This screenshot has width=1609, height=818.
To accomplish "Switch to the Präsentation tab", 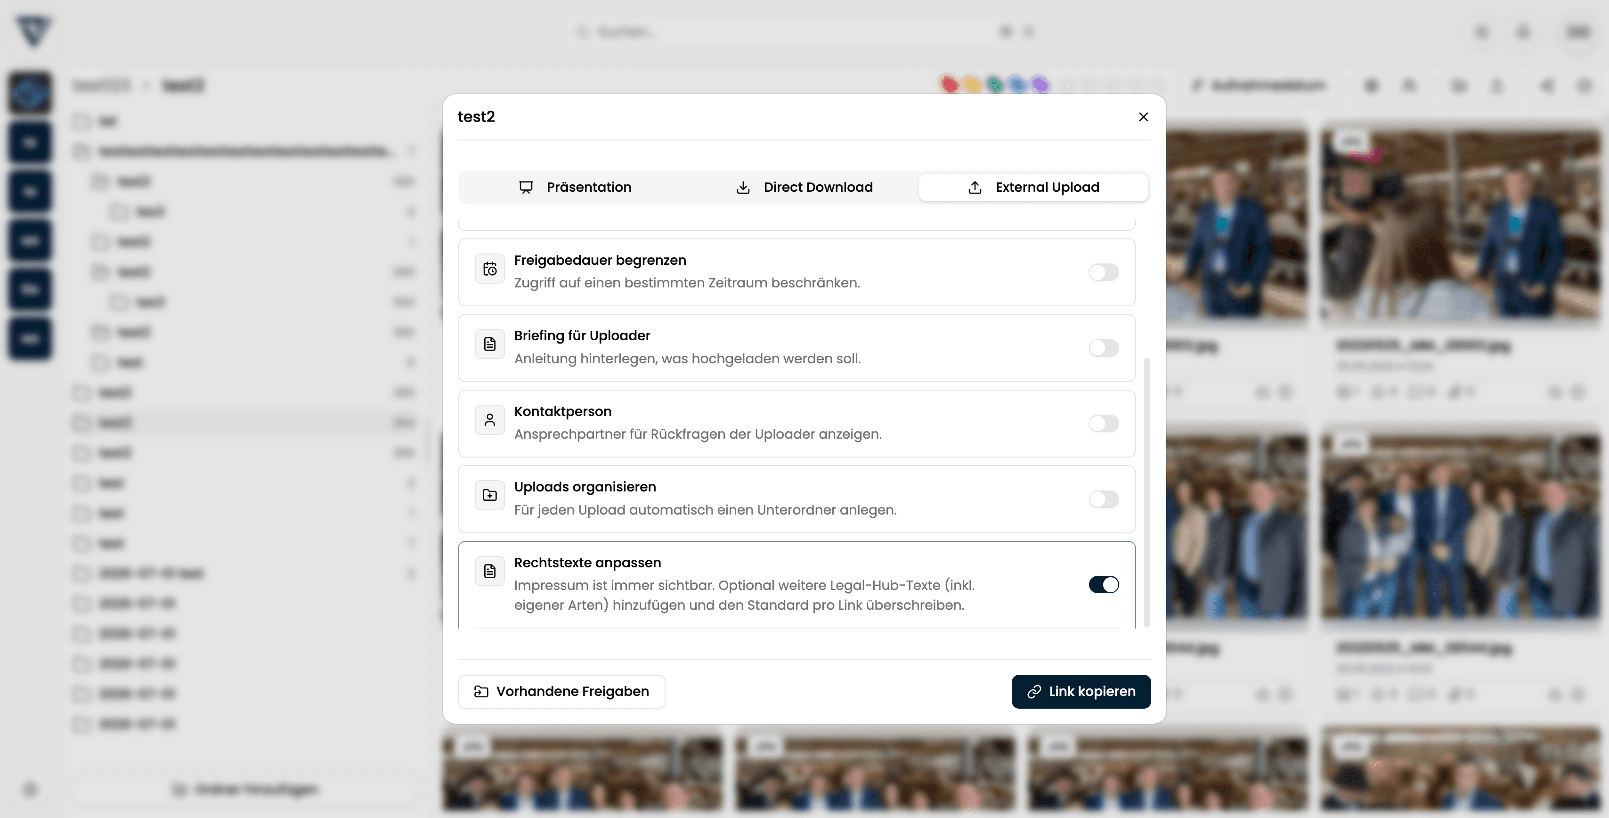I will pyautogui.click(x=575, y=188).
